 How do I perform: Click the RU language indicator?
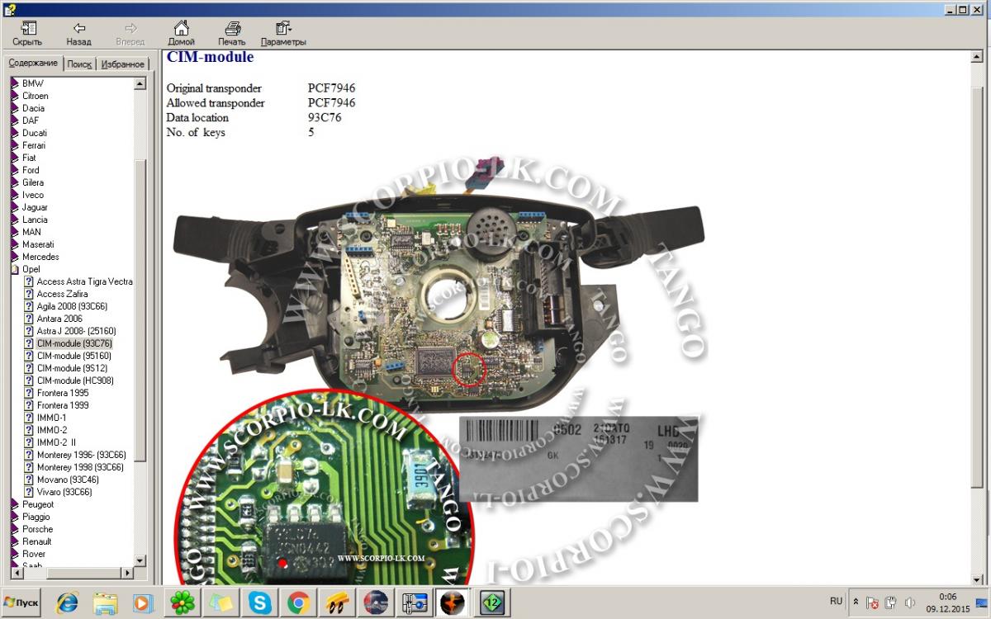pos(836,602)
